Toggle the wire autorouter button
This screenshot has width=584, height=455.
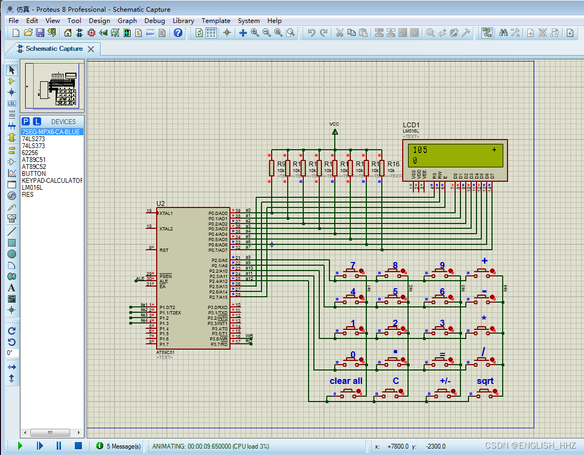coord(487,33)
